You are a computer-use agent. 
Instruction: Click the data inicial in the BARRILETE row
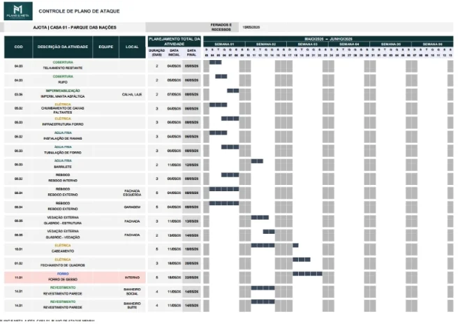(x=174, y=165)
